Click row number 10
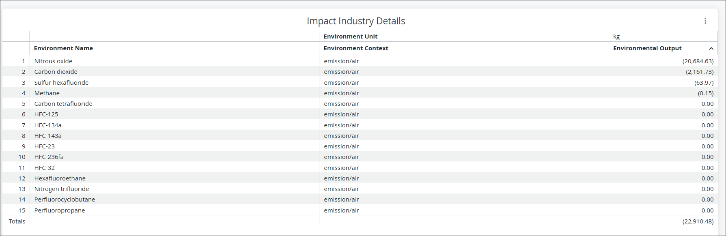 pos(22,157)
